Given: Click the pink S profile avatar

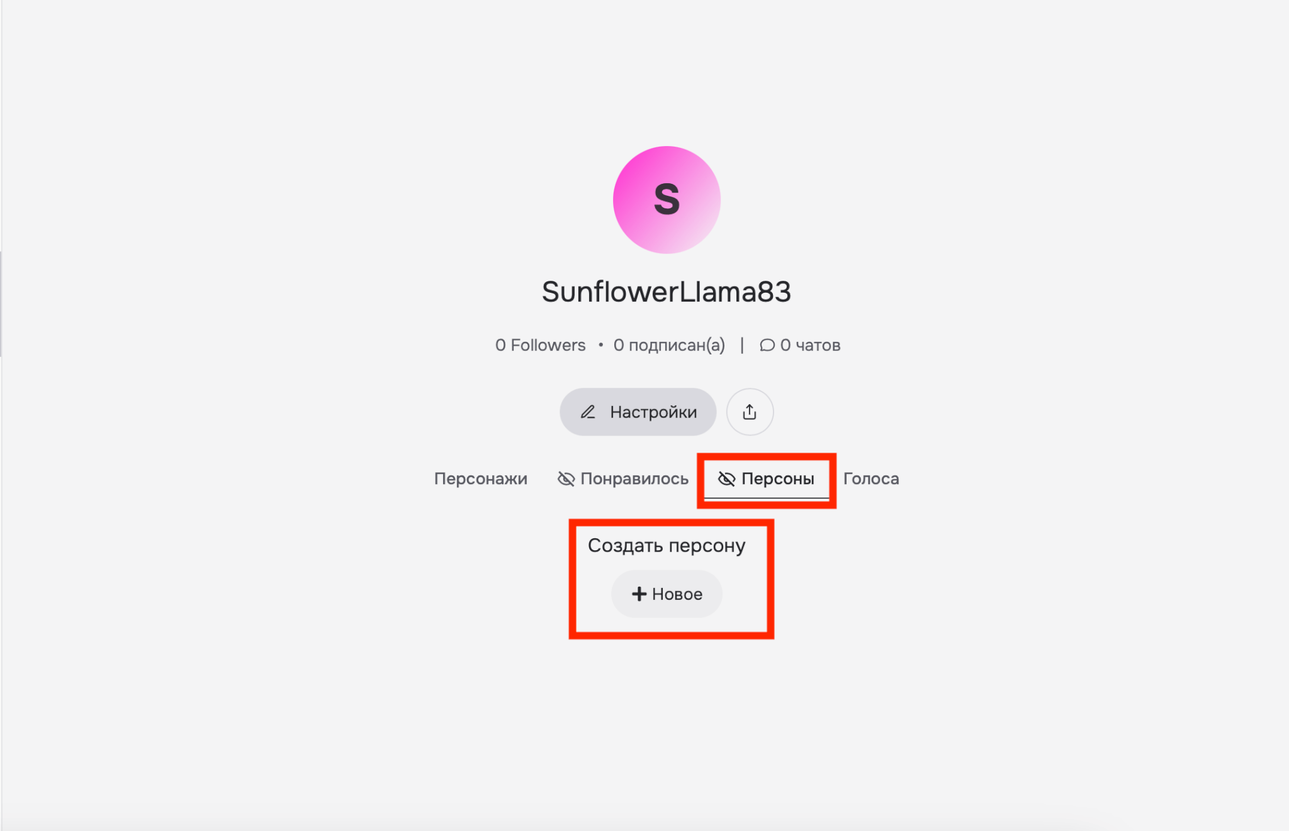Looking at the screenshot, I should pos(667,200).
